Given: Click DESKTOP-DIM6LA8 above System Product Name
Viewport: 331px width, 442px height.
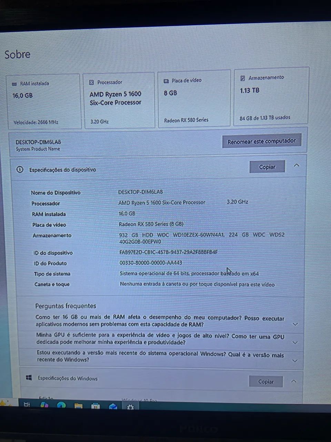Looking at the screenshot, I should (38, 142).
